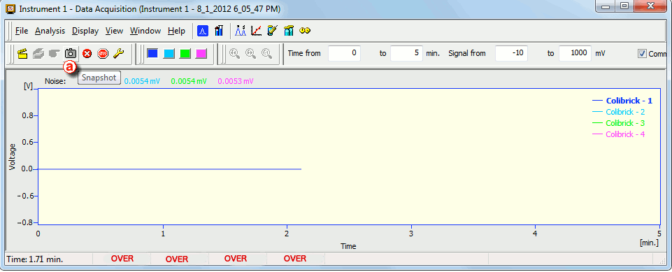Click the STOP sign icon

click(x=102, y=54)
